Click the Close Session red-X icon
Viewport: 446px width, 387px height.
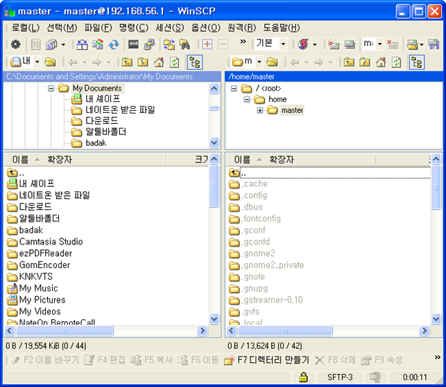click(x=393, y=44)
